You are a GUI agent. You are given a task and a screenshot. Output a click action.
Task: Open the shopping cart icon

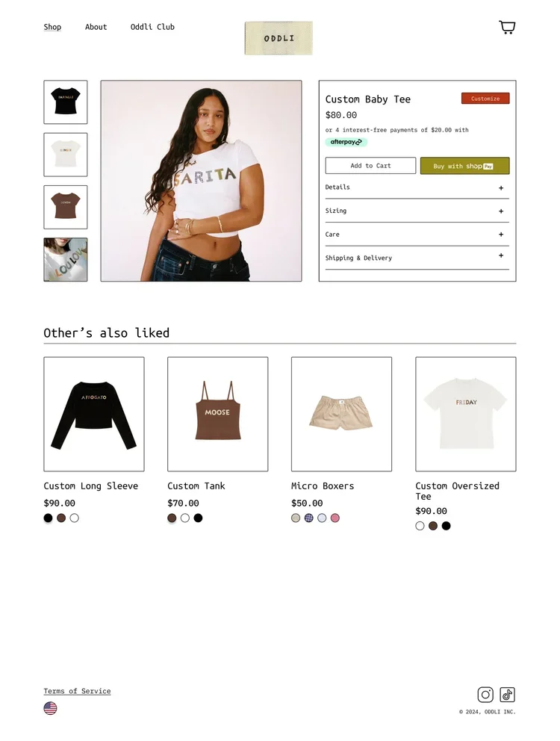(x=507, y=28)
